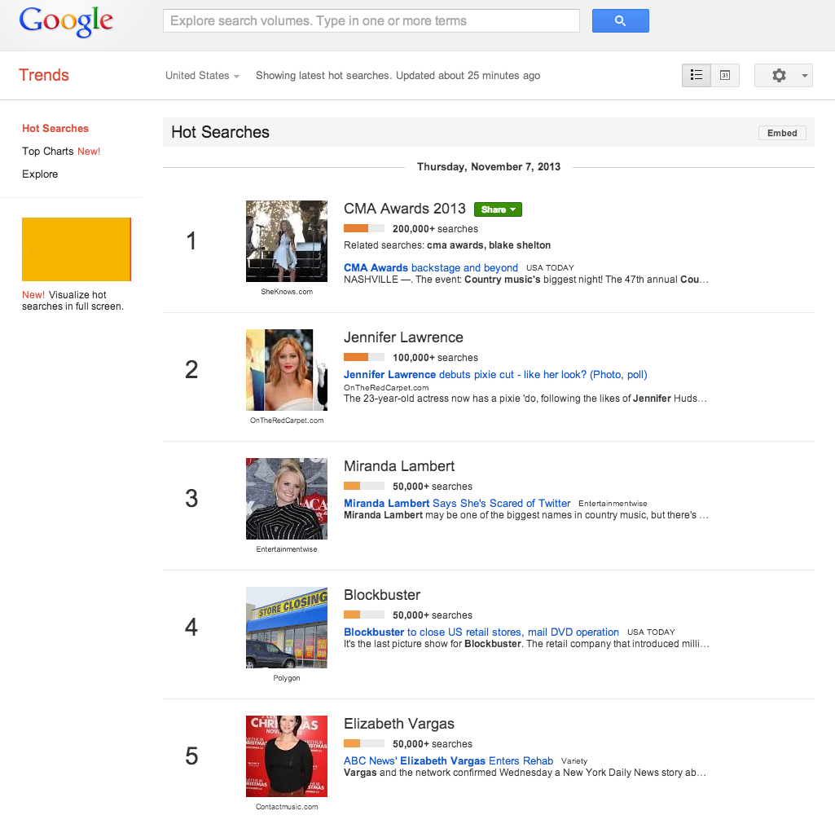Go to Explore in the sidebar
Image resolution: width=835 pixels, height=824 pixels.
40,174
